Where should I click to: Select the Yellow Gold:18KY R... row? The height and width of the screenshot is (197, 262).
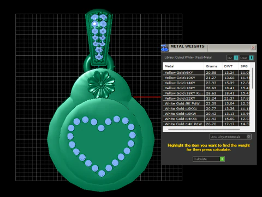click(206, 93)
